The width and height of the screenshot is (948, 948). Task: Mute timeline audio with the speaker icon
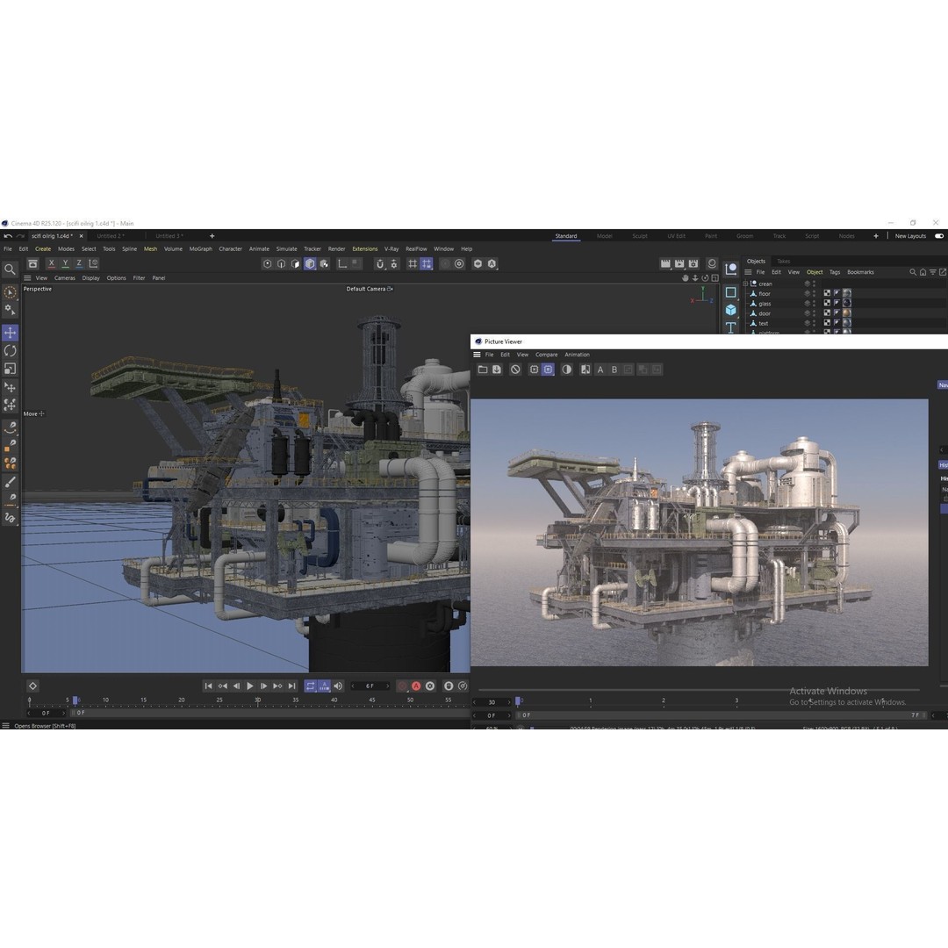338,686
